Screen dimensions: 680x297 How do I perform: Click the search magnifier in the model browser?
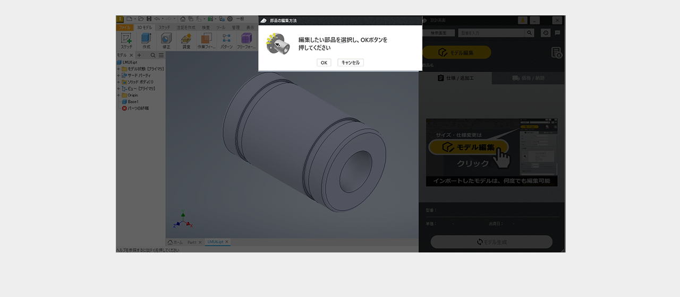click(x=153, y=55)
